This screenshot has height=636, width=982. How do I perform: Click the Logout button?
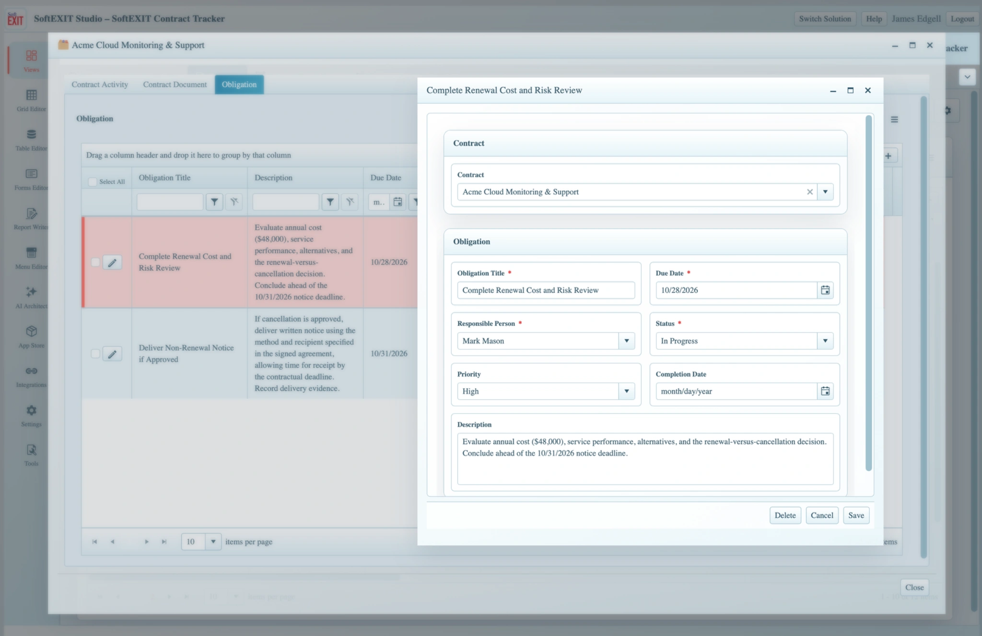[x=962, y=19]
